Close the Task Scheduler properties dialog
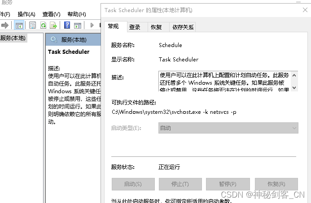The image size is (311, 203). pyautogui.click(x=305, y=10)
